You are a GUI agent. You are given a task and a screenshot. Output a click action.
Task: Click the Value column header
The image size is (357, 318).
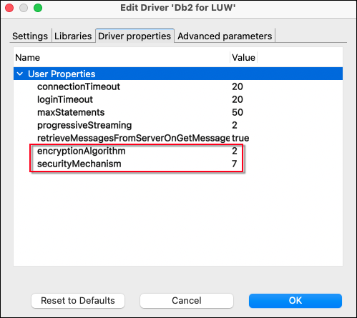pos(244,58)
